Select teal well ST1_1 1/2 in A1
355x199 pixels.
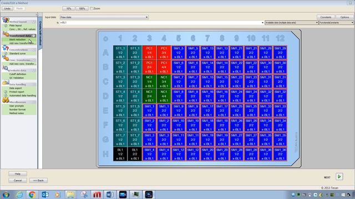120,53
